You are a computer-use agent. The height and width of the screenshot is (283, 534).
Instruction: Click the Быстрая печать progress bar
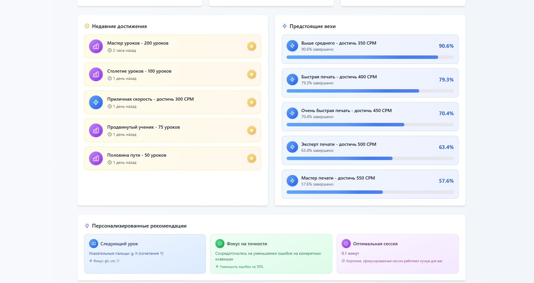[x=370, y=91]
